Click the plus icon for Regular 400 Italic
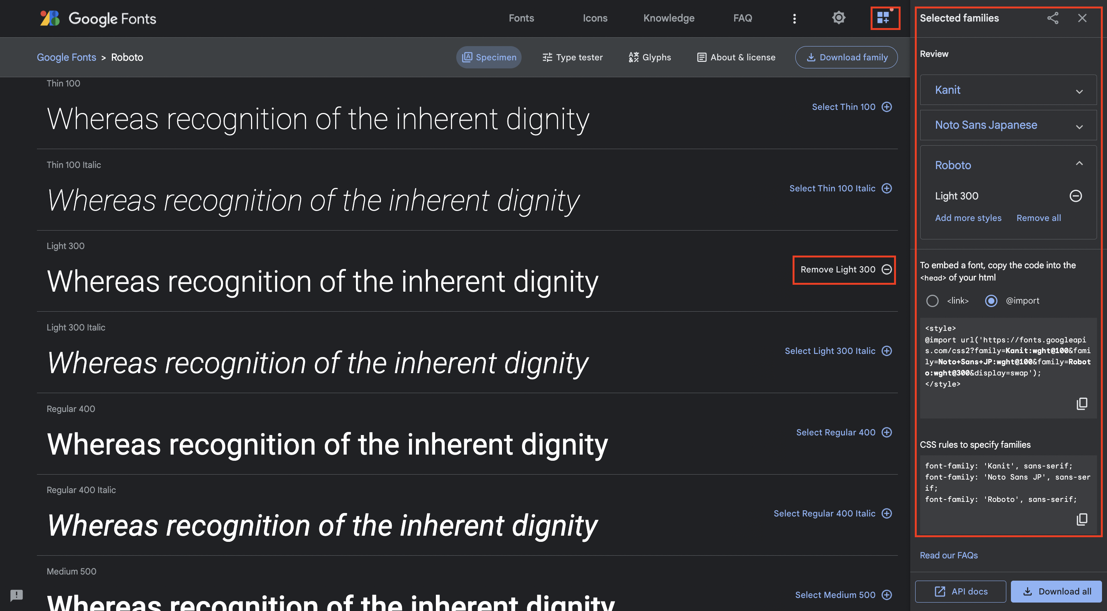Image resolution: width=1107 pixels, height=611 pixels. coord(887,513)
